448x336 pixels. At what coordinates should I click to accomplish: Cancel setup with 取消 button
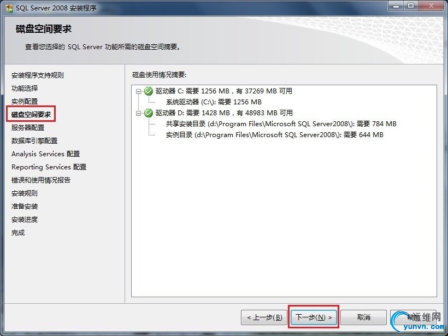coord(363,317)
